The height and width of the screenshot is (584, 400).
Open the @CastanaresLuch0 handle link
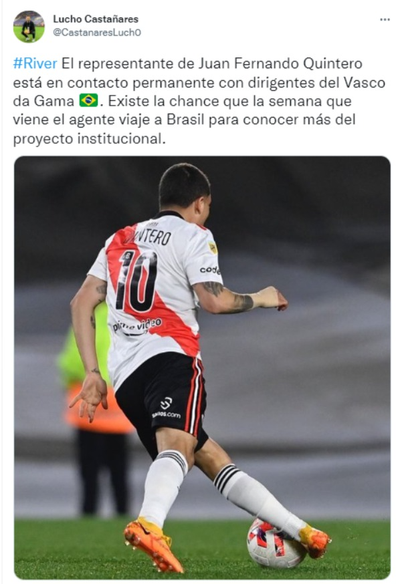coord(97,32)
